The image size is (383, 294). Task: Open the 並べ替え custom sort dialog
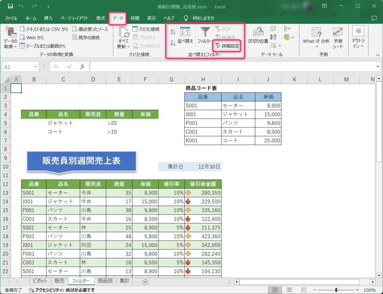[x=185, y=36]
